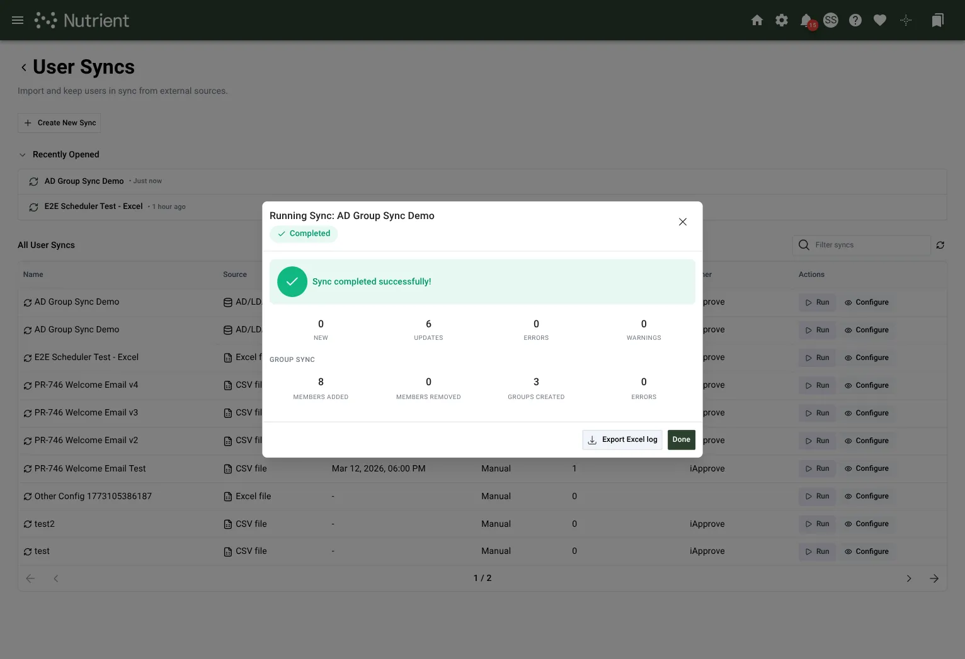
Task: Click the heart favorites icon
Action: pos(880,20)
